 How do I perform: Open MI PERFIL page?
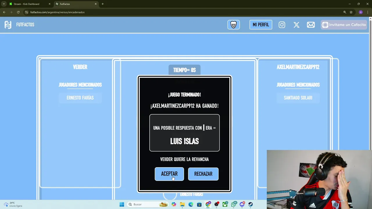click(x=261, y=25)
